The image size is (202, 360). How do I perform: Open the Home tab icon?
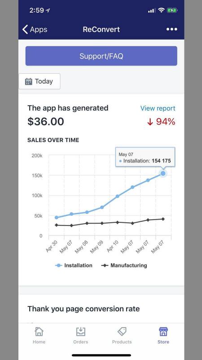coord(39,332)
